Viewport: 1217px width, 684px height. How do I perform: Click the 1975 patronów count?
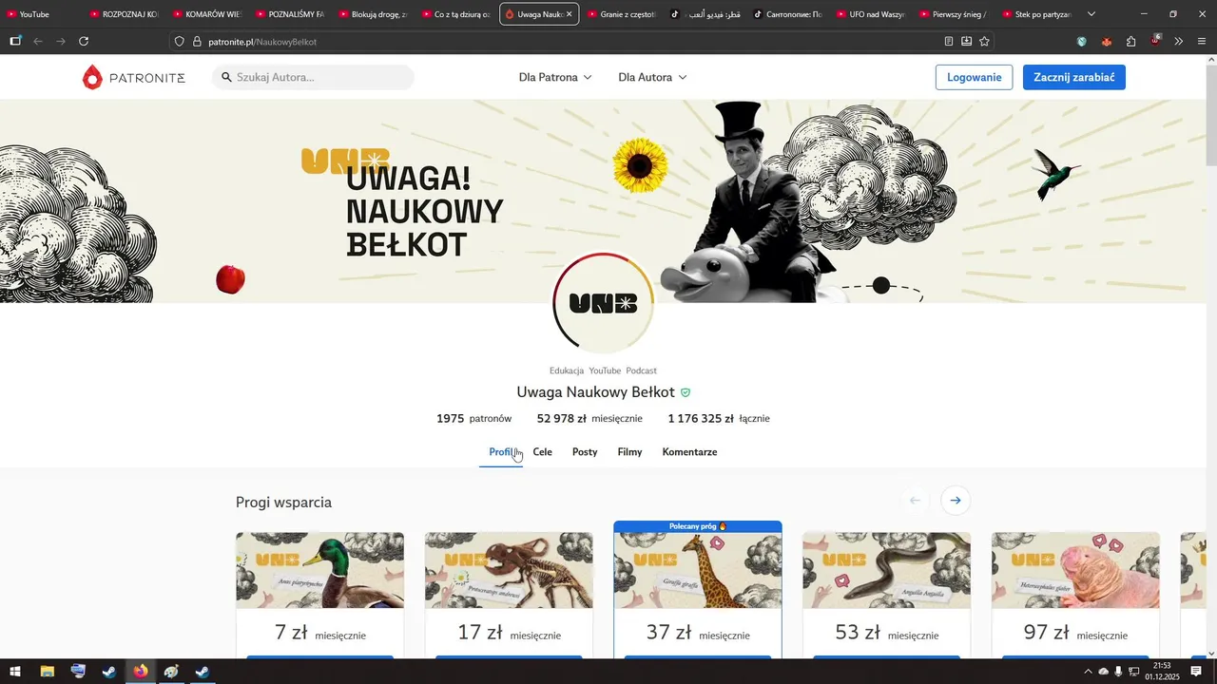474,419
